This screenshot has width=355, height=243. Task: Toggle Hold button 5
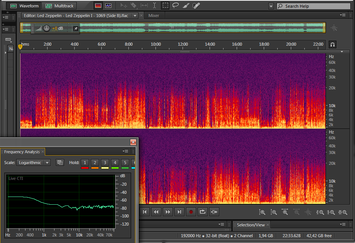click(x=125, y=163)
